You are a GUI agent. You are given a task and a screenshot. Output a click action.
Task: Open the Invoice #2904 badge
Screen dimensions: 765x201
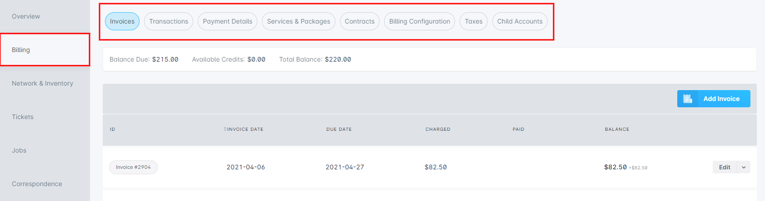pos(133,167)
